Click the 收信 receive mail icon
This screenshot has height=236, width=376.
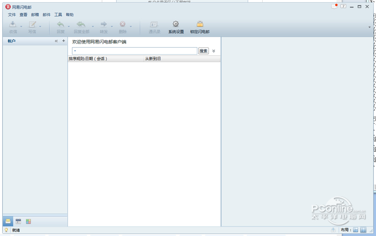pyautogui.click(x=13, y=24)
